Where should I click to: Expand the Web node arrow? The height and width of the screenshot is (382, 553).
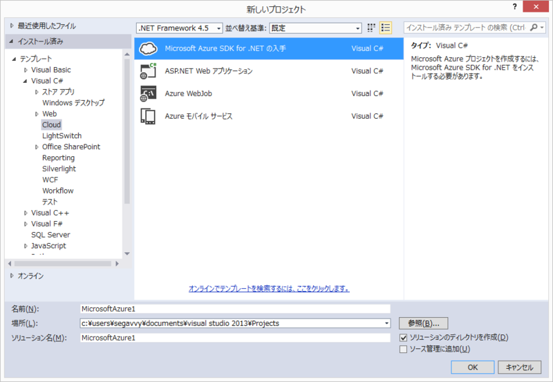click(x=37, y=114)
